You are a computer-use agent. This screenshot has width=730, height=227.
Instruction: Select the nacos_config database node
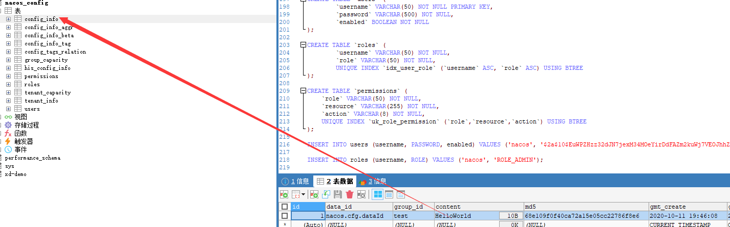tap(26, 3)
